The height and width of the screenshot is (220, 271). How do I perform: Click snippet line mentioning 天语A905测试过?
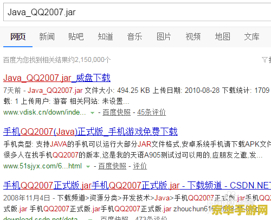(133, 155)
